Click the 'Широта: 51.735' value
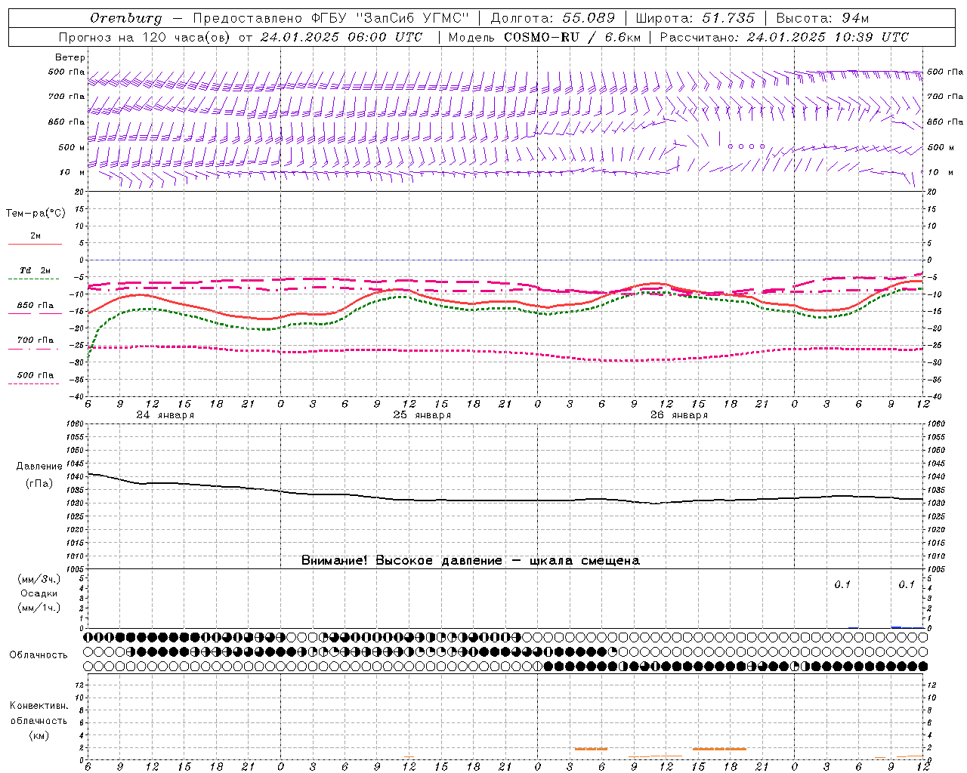967x773 pixels. point(696,18)
